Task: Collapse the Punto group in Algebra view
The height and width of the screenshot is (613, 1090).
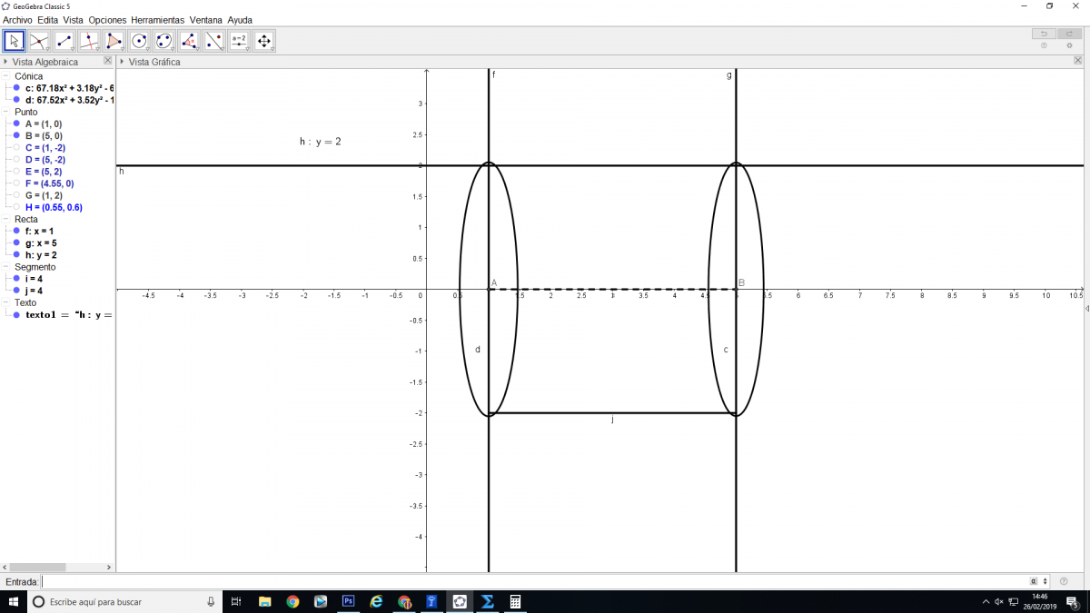Action: (6, 112)
